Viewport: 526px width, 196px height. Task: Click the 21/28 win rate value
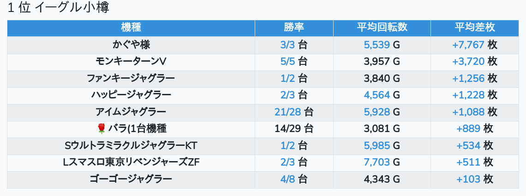[x=288, y=112]
